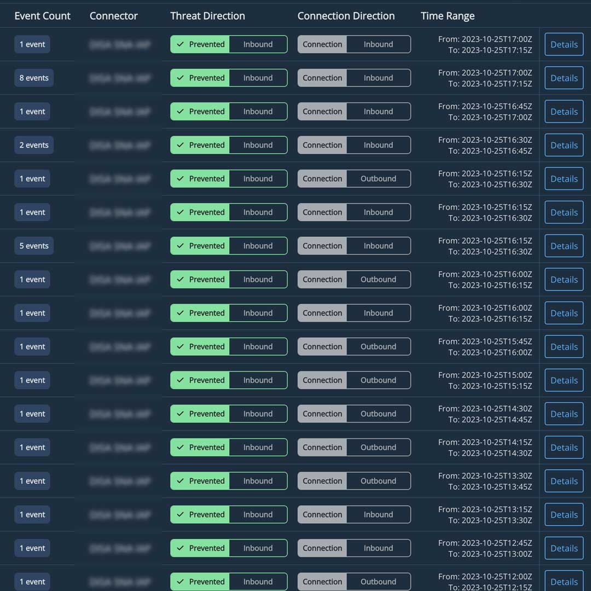This screenshot has height=591, width=591.
Task: Click the checkmark icon in the 16:45Z–17:00Z row
Action: coord(180,112)
